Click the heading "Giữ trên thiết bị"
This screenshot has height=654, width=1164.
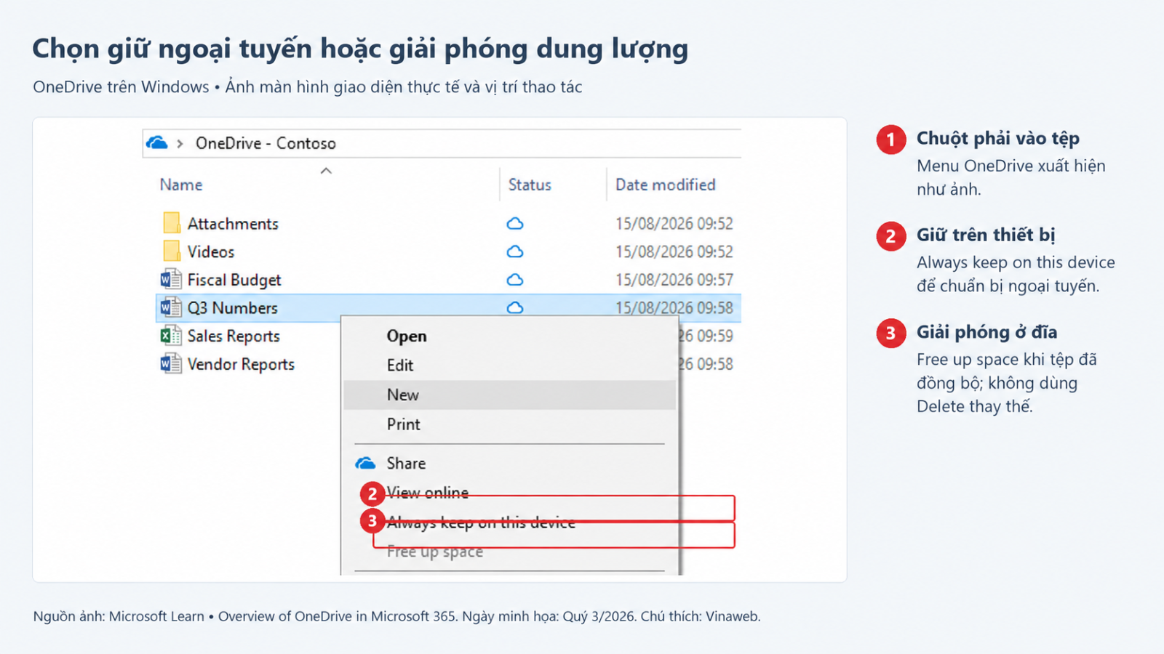point(986,235)
